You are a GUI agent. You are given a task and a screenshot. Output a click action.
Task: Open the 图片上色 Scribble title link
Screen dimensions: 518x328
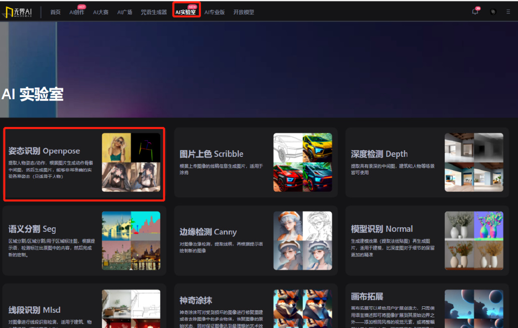pos(211,154)
